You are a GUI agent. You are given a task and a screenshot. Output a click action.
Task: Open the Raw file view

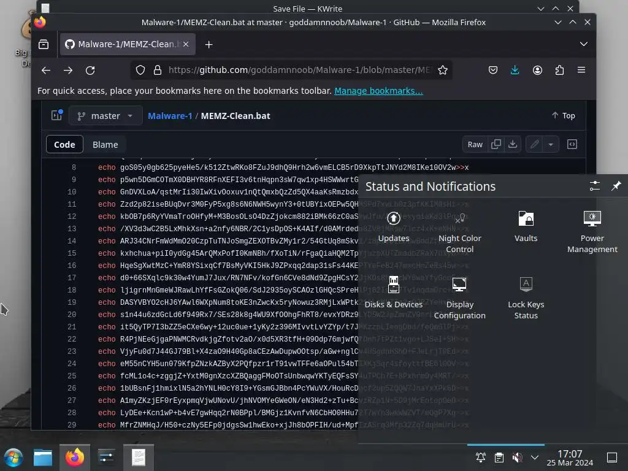click(x=475, y=144)
